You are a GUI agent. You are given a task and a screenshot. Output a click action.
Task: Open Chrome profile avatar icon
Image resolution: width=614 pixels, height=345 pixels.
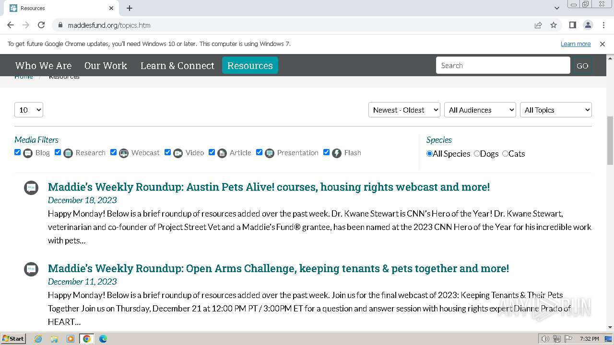pyautogui.click(x=588, y=25)
